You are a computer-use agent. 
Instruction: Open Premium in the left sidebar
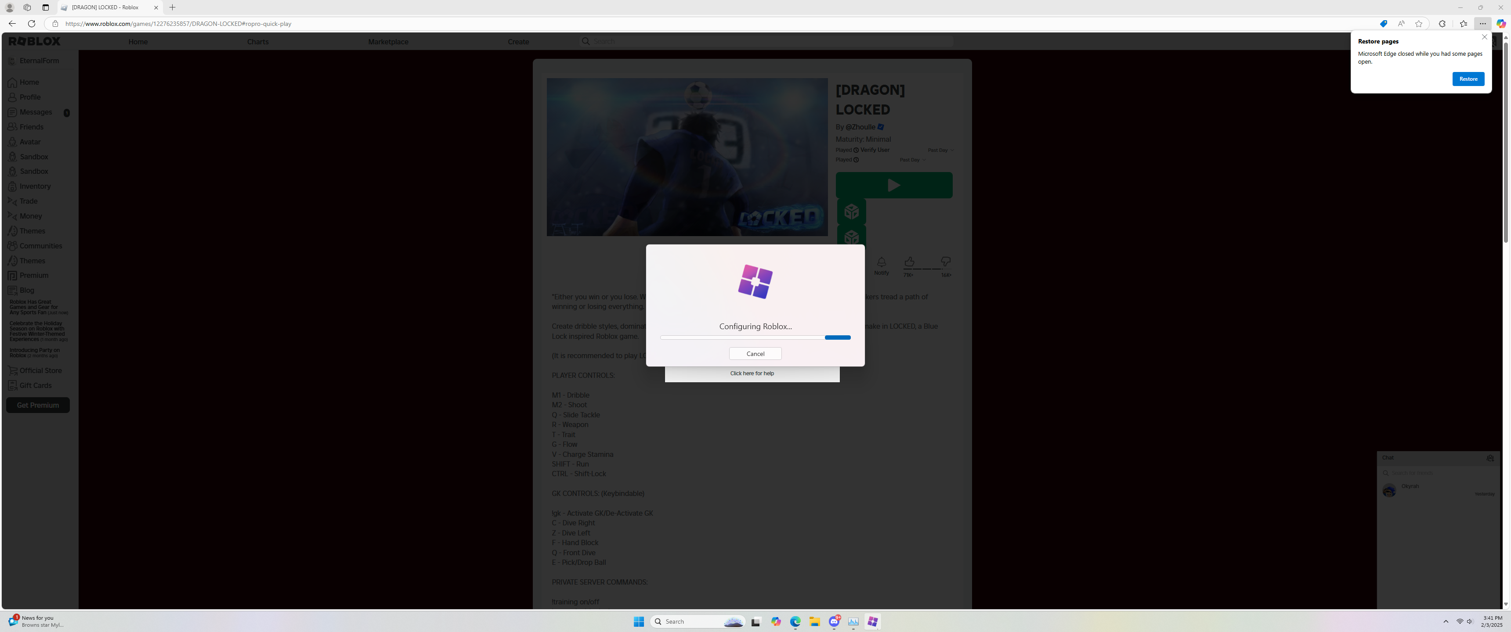[28, 276]
